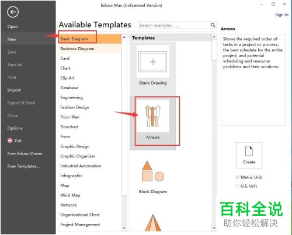Screen dimensions: 292x235
Task: Open the Options menu item
Action: tap(15, 128)
